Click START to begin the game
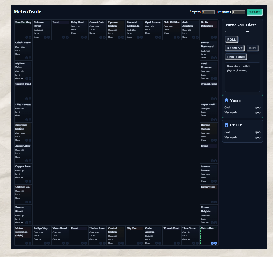This screenshot has width=273, height=257. pyautogui.click(x=255, y=12)
